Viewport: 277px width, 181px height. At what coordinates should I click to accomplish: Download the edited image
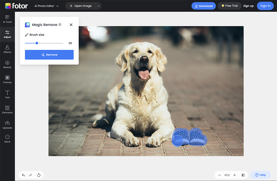tap(204, 6)
